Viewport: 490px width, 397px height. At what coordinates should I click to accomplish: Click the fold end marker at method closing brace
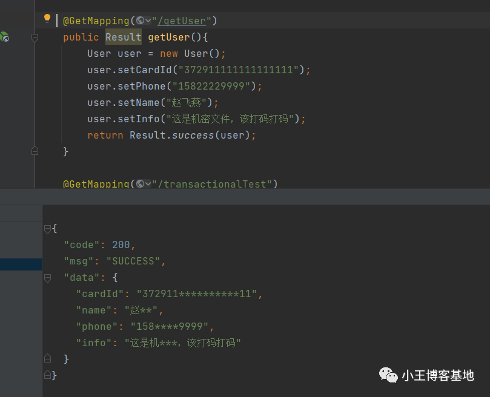[35, 151]
